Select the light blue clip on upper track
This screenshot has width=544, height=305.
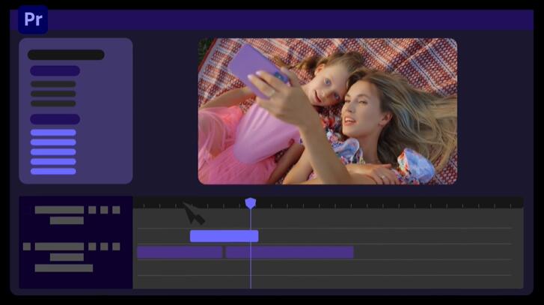coord(224,236)
